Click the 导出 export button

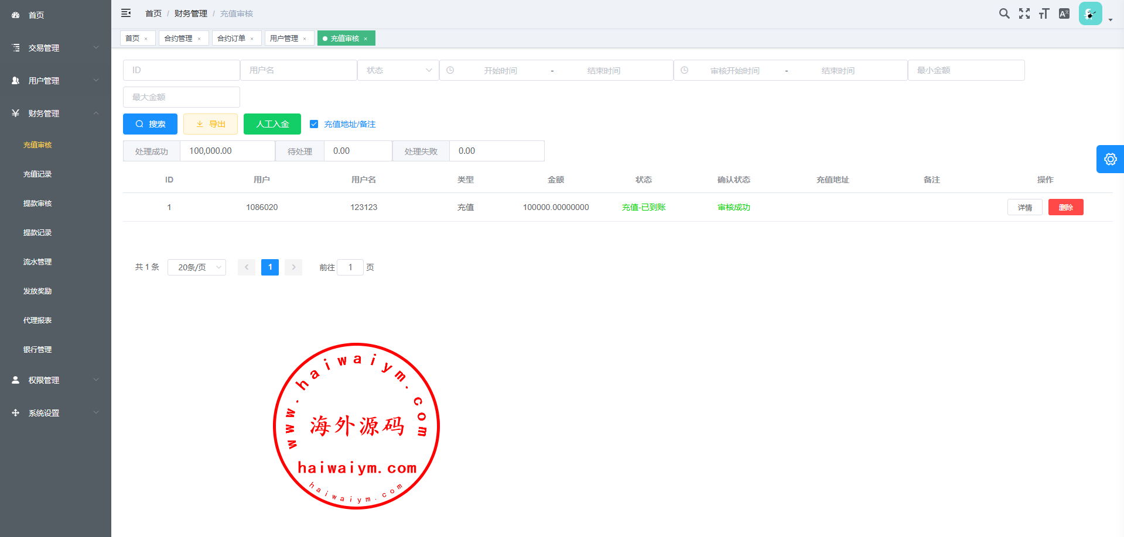210,124
